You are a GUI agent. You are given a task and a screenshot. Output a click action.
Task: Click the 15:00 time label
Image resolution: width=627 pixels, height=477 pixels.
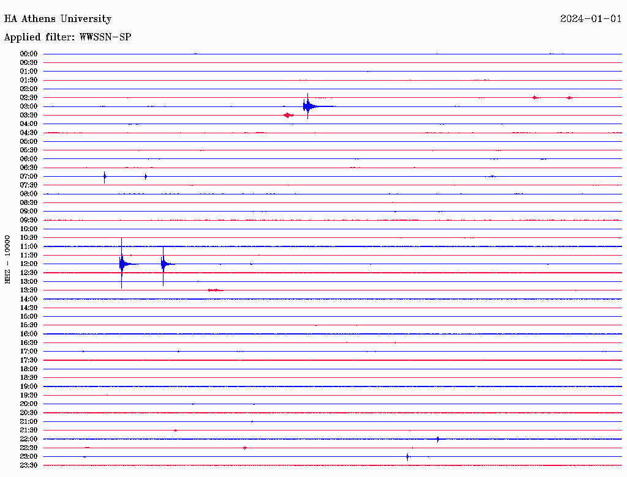click(29, 316)
